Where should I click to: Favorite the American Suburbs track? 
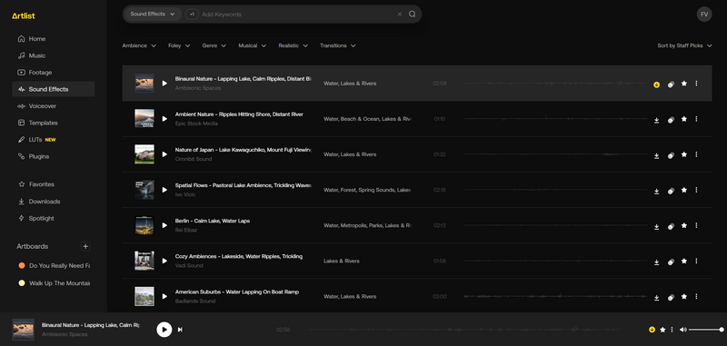pos(684,296)
